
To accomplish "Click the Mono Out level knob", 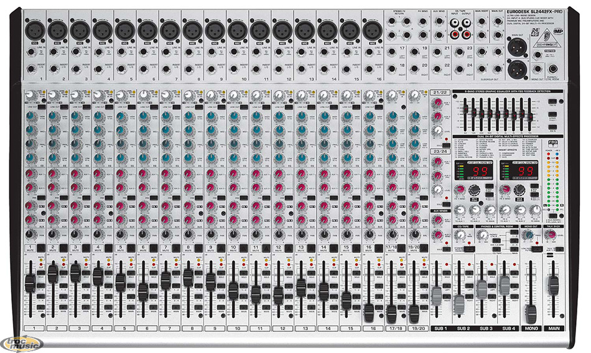I will point(527,236).
